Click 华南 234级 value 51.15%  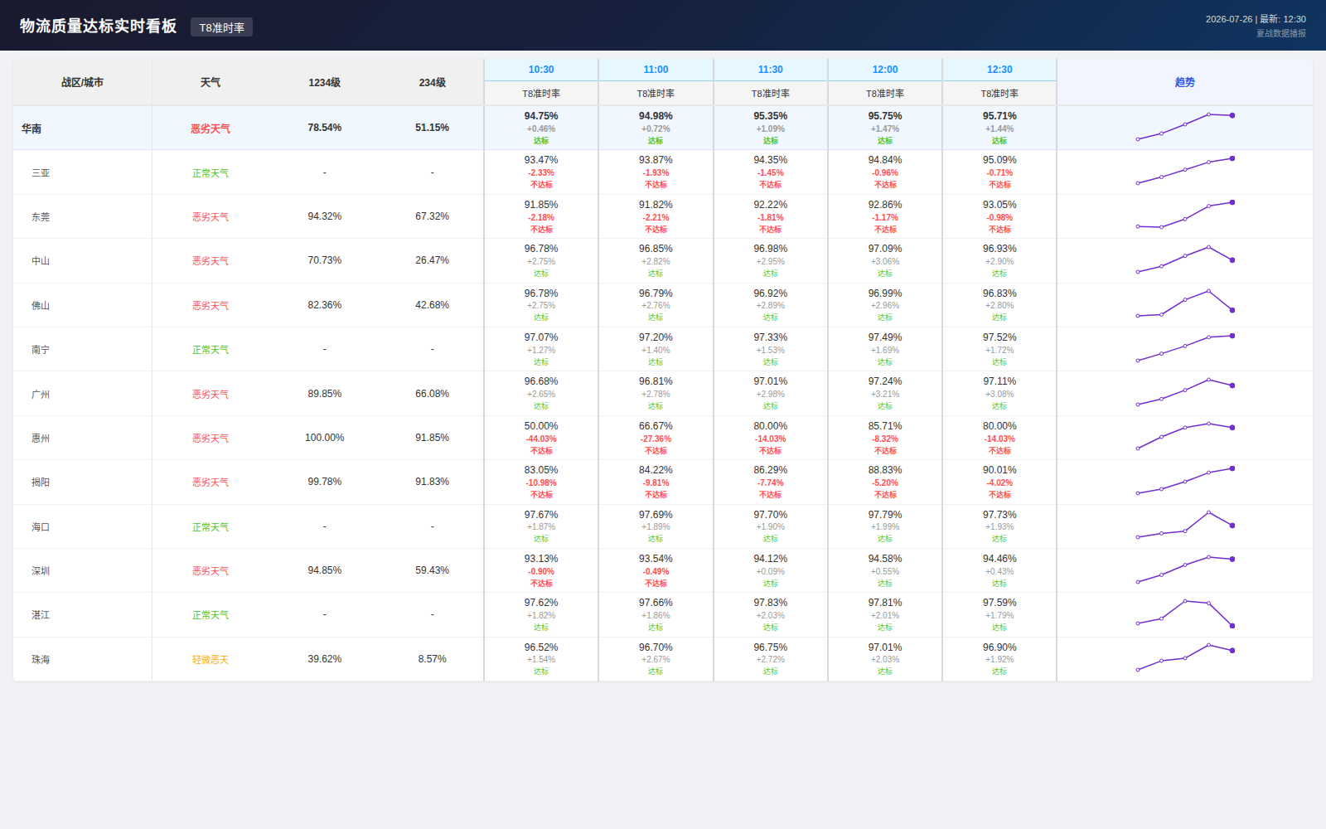[x=432, y=128]
